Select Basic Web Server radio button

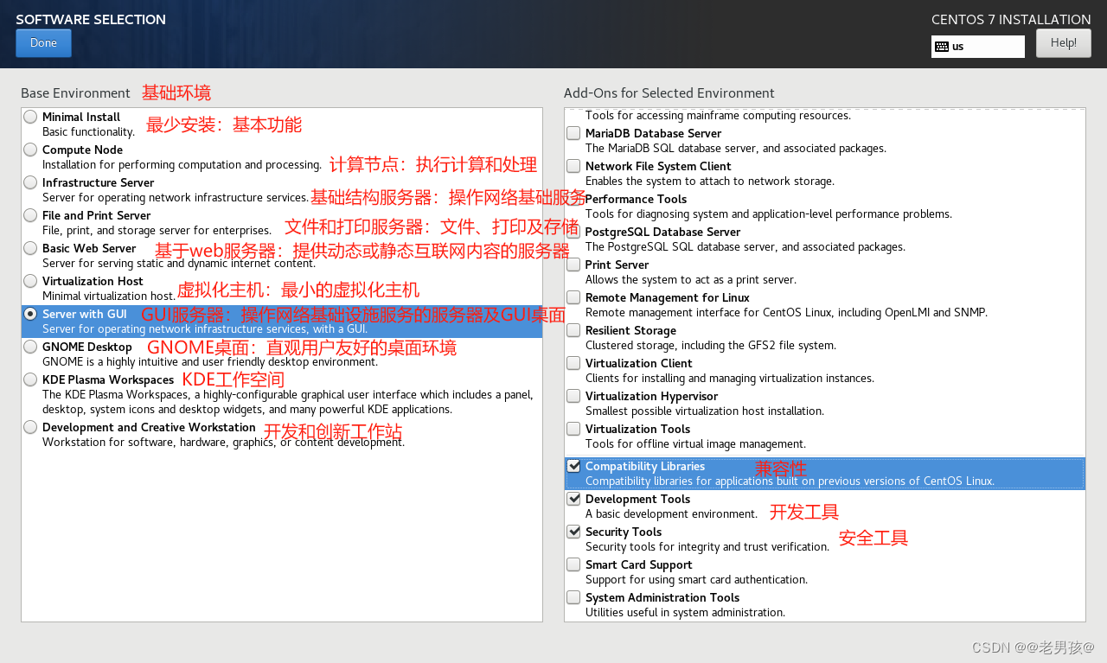point(31,248)
